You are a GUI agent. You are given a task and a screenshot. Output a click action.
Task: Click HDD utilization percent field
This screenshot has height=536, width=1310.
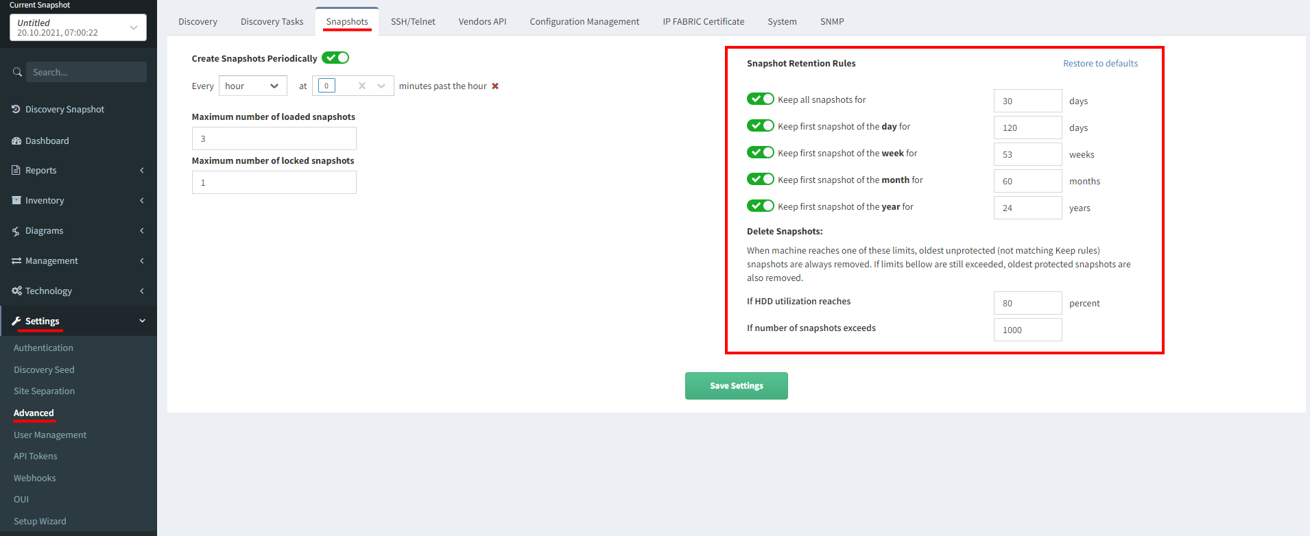click(1028, 303)
